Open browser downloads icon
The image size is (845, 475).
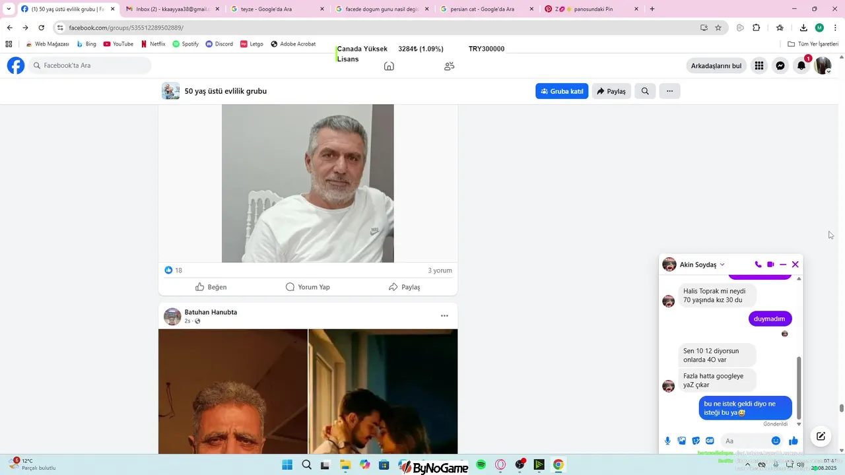(x=803, y=28)
